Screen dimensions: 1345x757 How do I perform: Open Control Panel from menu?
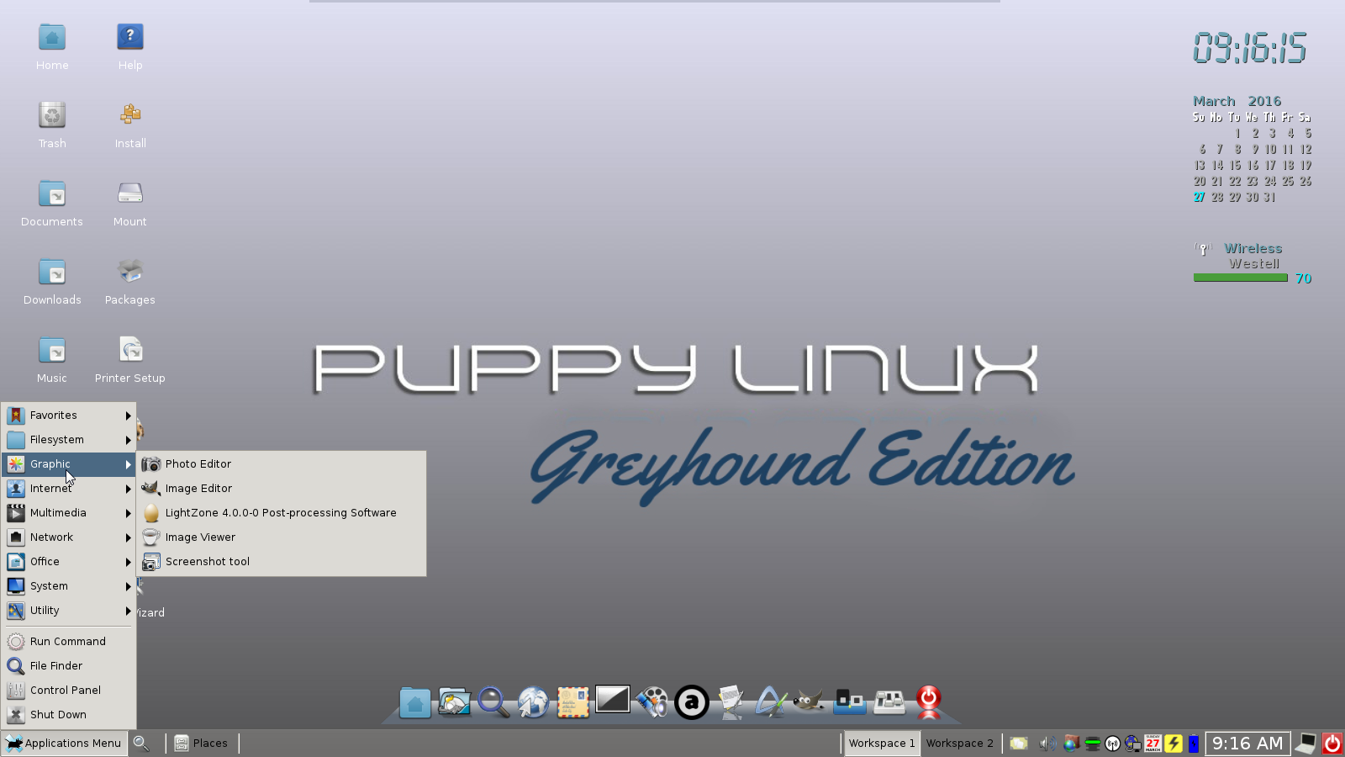pyautogui.click(x=69, y=691)
